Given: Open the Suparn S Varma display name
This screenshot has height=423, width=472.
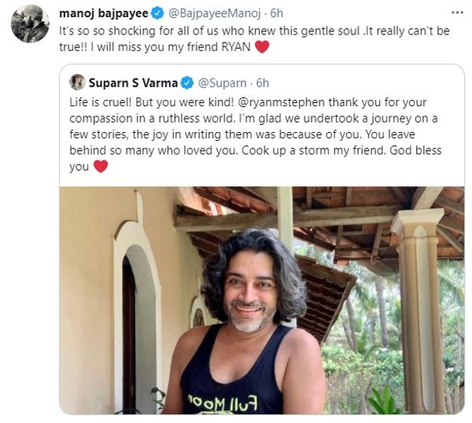Looking at the screenshot, I should (x=133, y=83).
